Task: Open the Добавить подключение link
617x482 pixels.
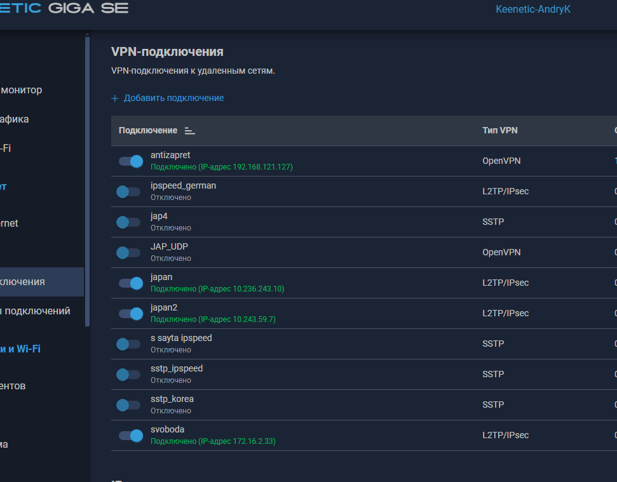Action: point(173,98)
